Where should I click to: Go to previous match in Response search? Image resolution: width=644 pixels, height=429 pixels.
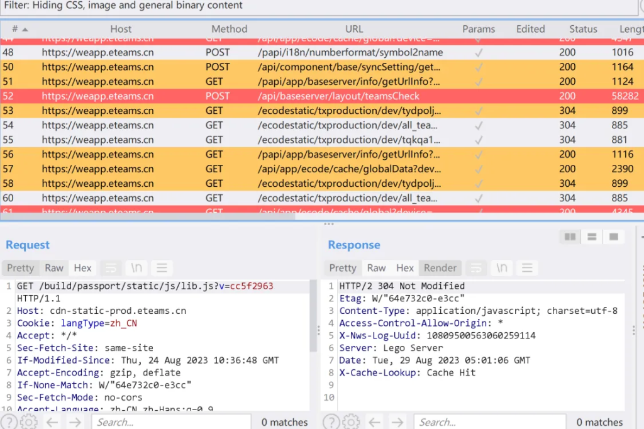tap(375, 421)
